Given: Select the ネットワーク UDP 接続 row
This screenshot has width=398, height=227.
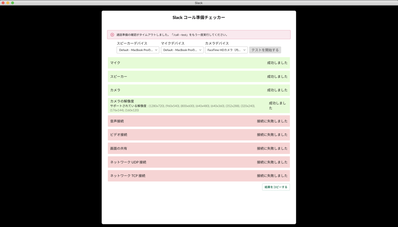Looking at the screenshot, I should coord(199,162).
